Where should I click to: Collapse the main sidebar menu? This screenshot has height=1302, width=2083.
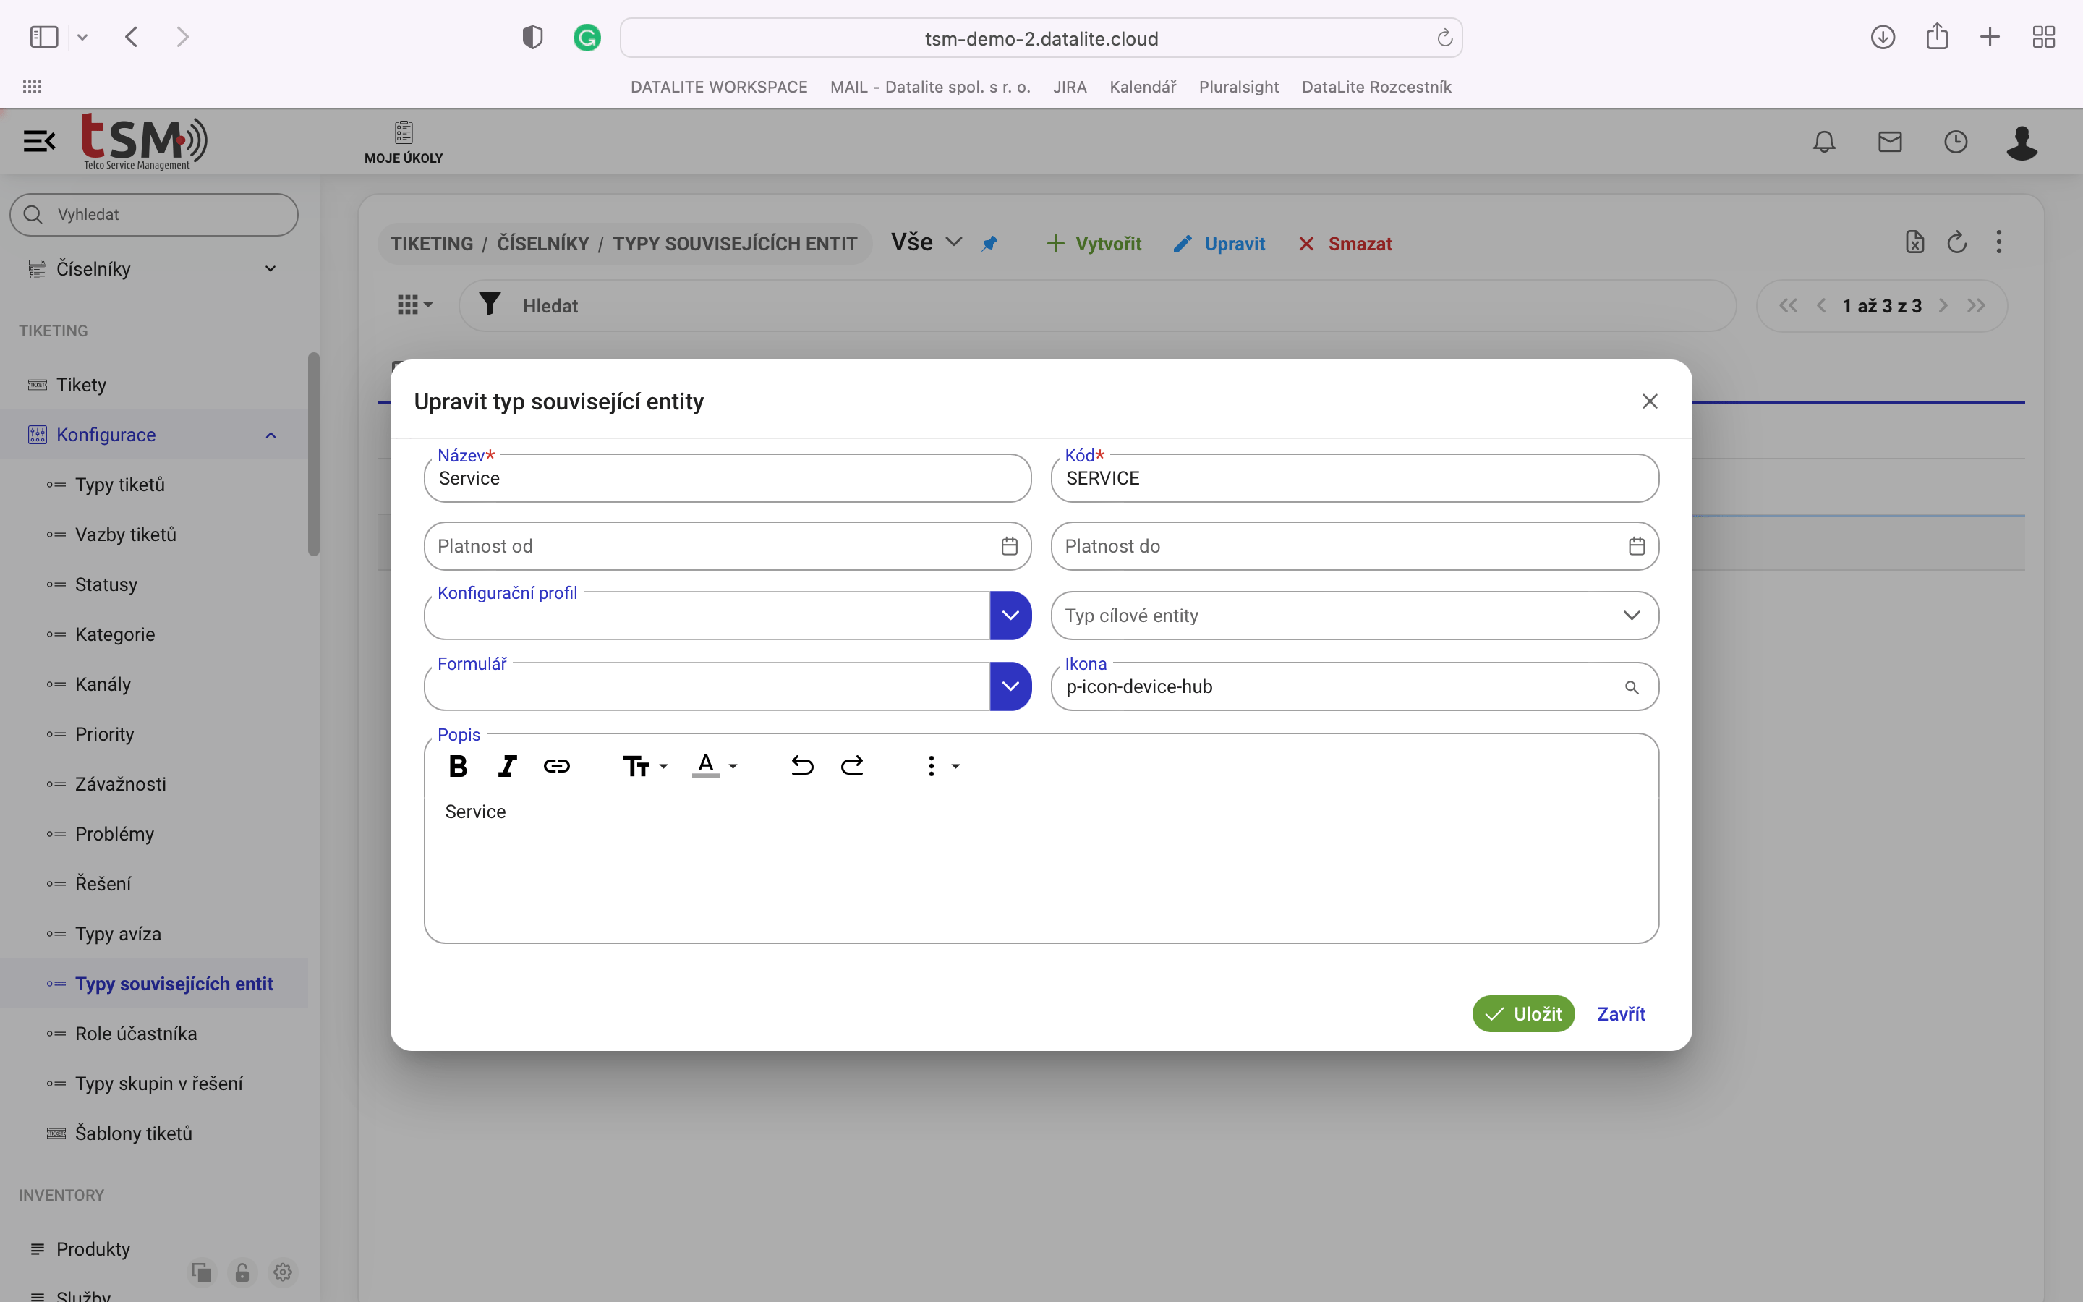[x=39, y=140]
